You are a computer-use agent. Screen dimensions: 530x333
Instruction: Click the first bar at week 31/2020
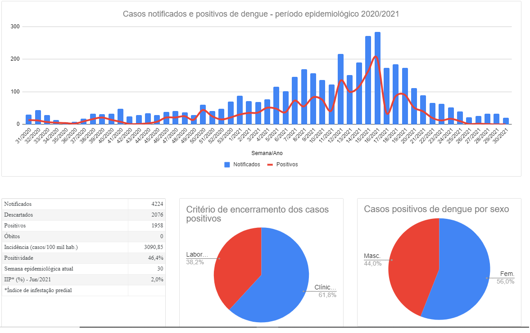pyautogui.click(x=28, y=120)
